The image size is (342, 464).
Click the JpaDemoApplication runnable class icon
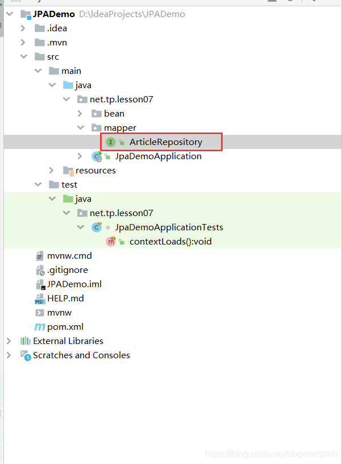tap(97, 156)
